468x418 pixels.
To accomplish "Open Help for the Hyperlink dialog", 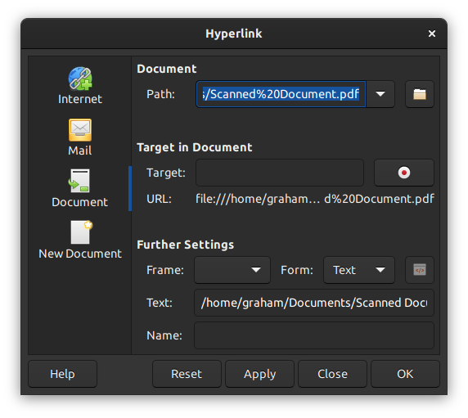I will 62,374.
